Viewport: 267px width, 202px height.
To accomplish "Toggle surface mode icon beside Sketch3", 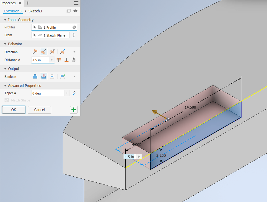I will pyautogui.click(x=69, y=11).
